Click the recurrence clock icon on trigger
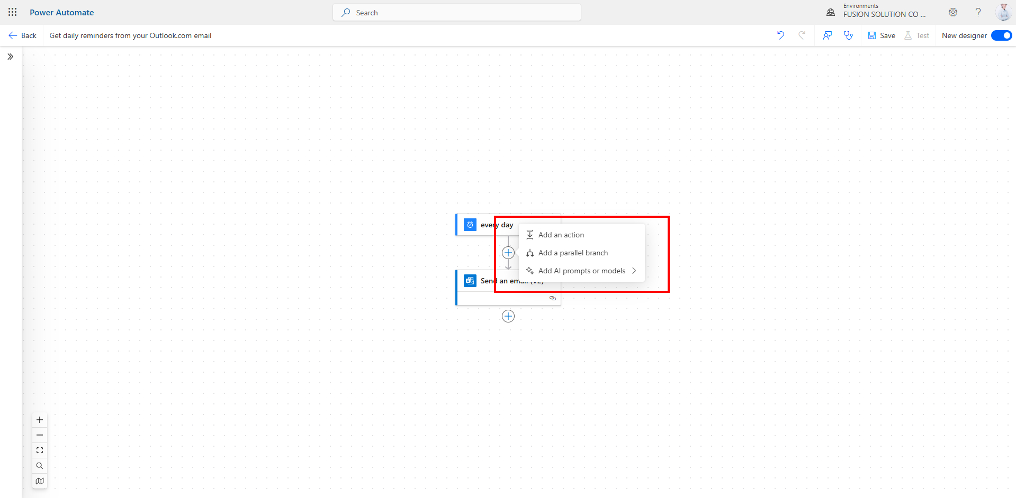 [470, 225]
